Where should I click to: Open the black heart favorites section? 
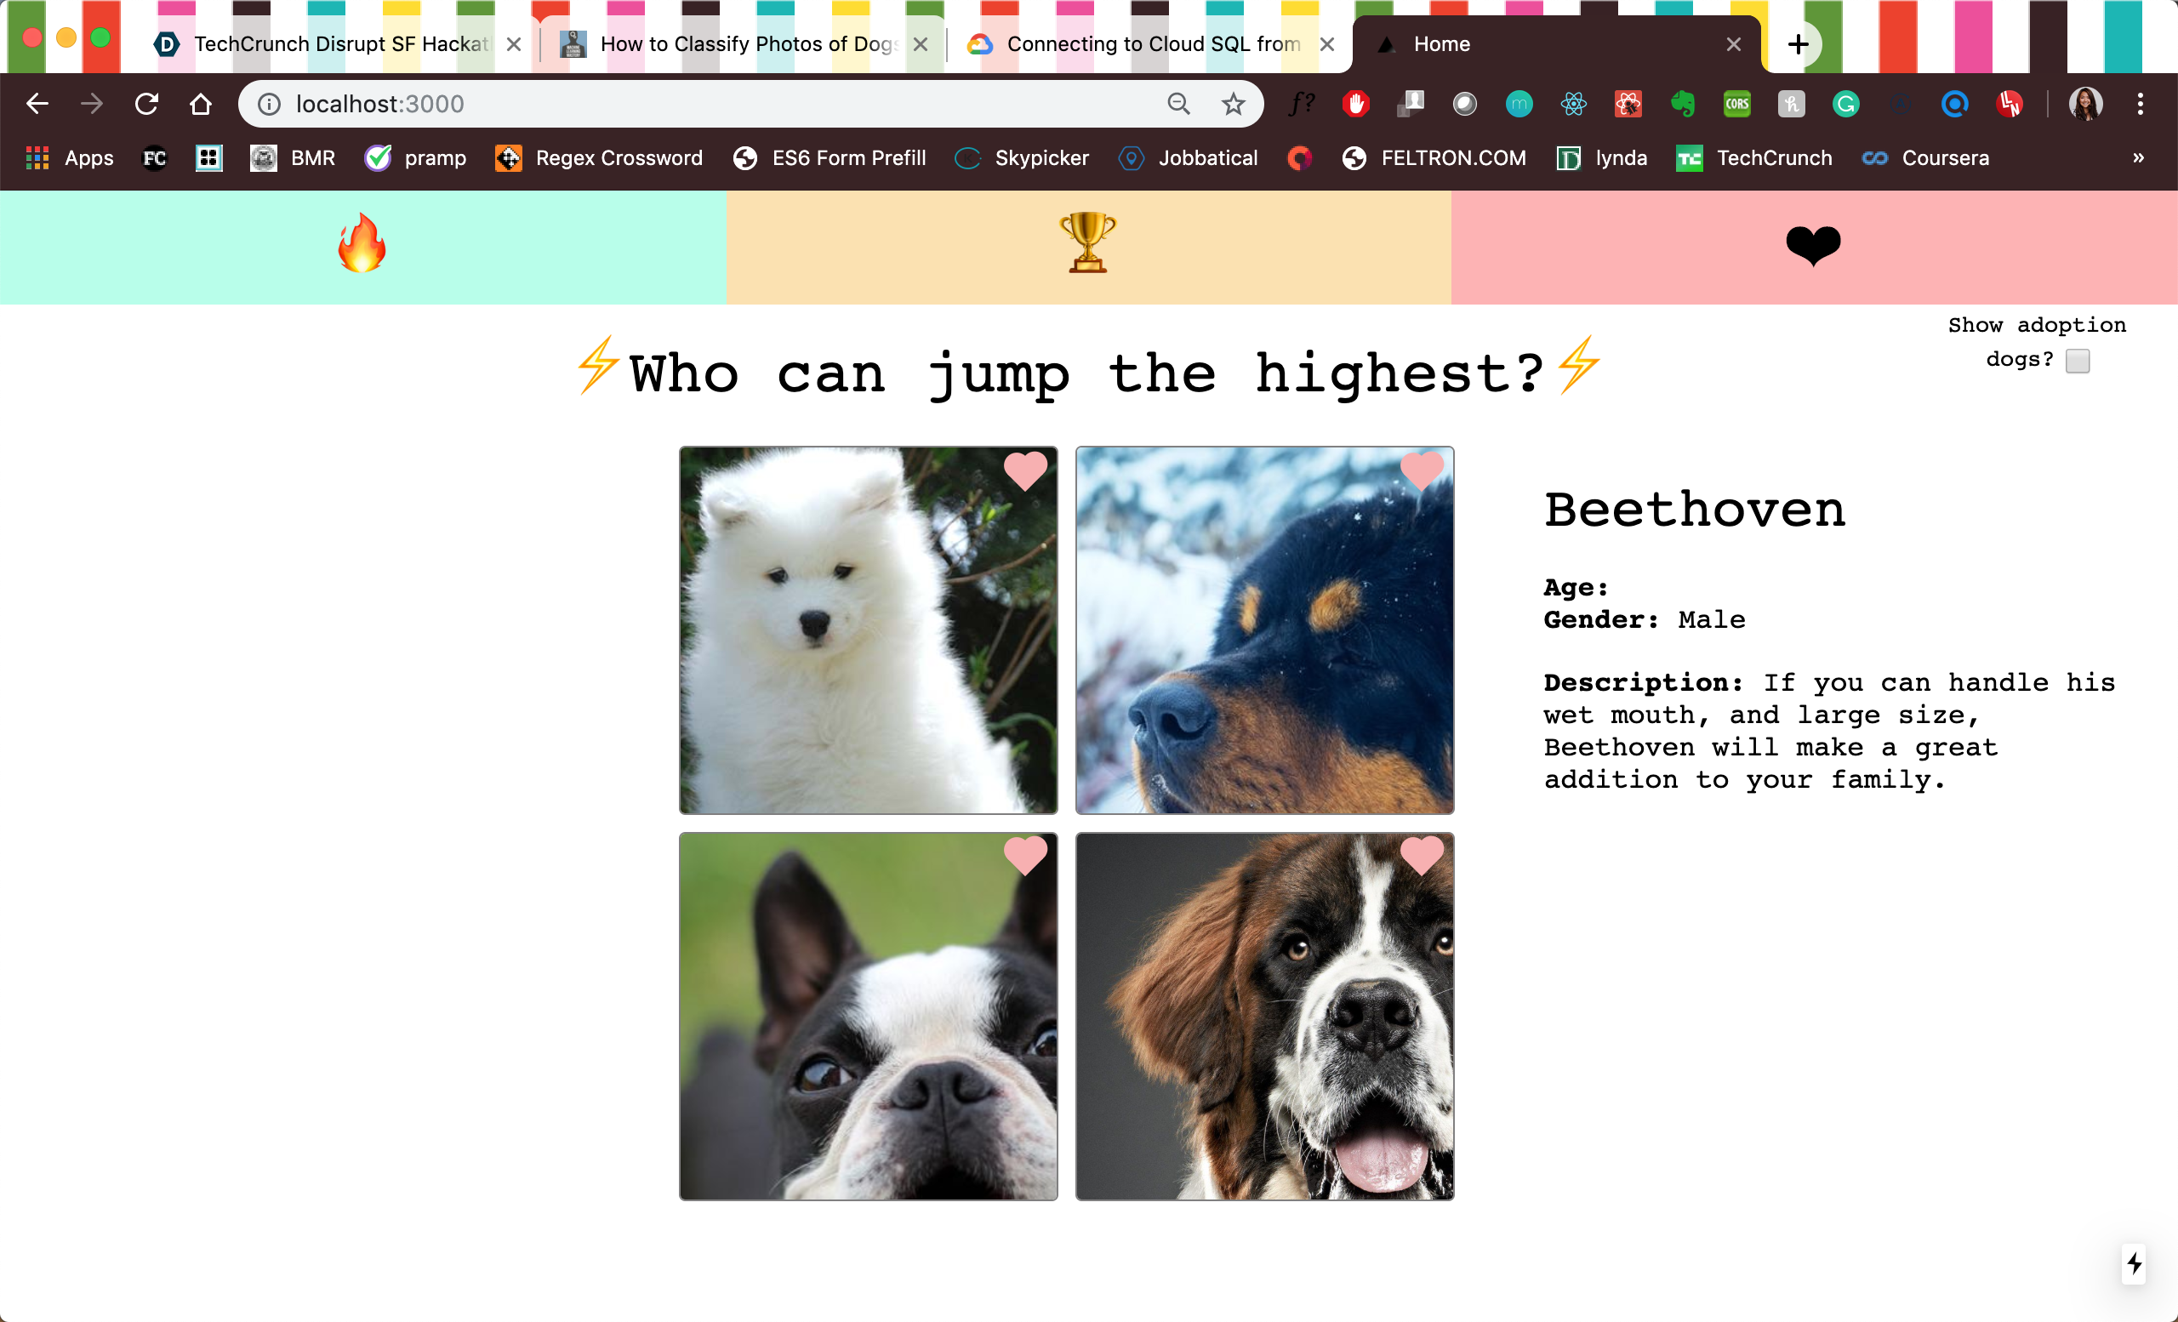(1812, 246)
